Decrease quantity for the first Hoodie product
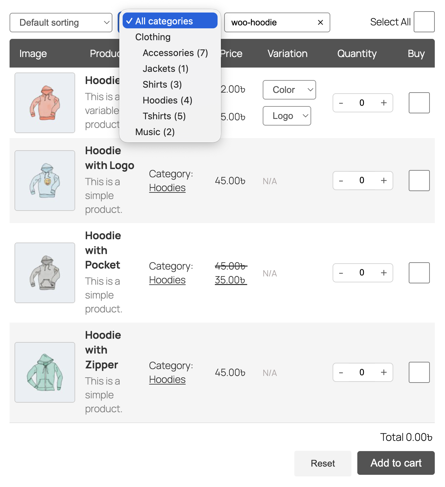The width and height of the screenshot is (445, 487). (x=341, y=103)
